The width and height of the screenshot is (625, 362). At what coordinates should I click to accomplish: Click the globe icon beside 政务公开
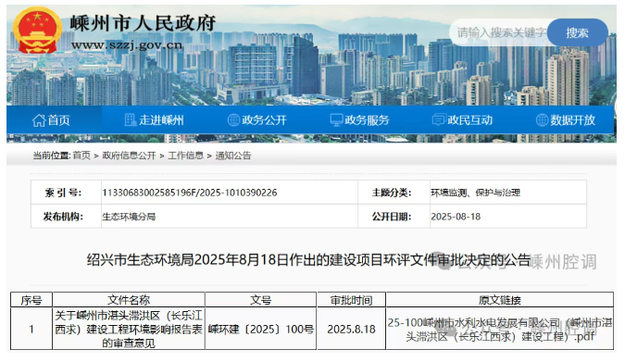point(233,119)
